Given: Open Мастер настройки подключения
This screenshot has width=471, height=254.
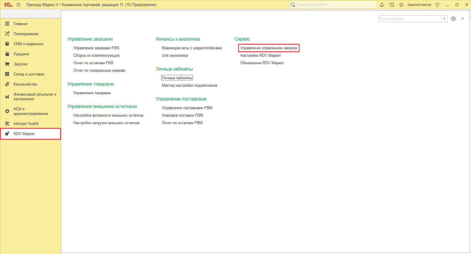Looking at the screenshot, I should pos(190,85).
